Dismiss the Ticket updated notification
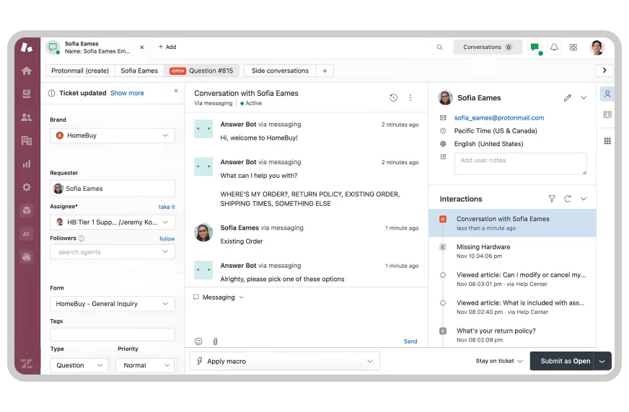This screenshot has width=629, height=412. pos(176,91)
